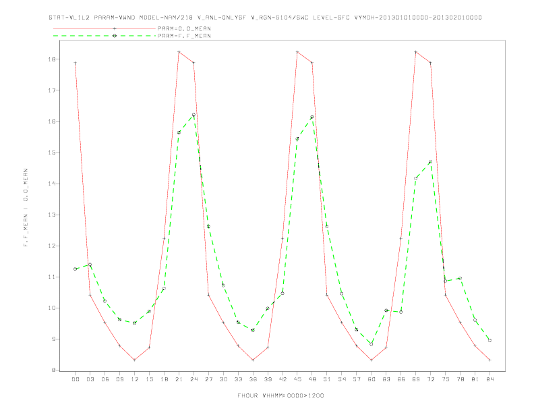
Task: Click x-axis tick label 78
Action: click(460, 379)
